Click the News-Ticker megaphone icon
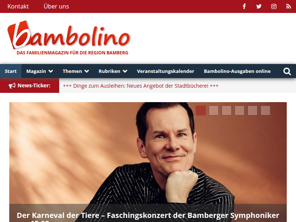Viewport: 296px width, 222px height. [12, 86]
